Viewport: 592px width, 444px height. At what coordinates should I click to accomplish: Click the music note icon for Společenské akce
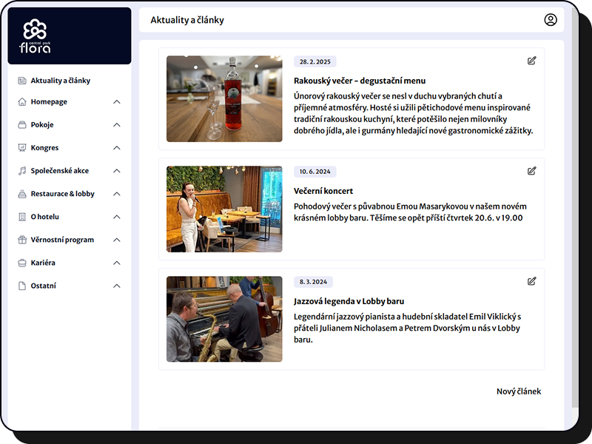(22, 171)
